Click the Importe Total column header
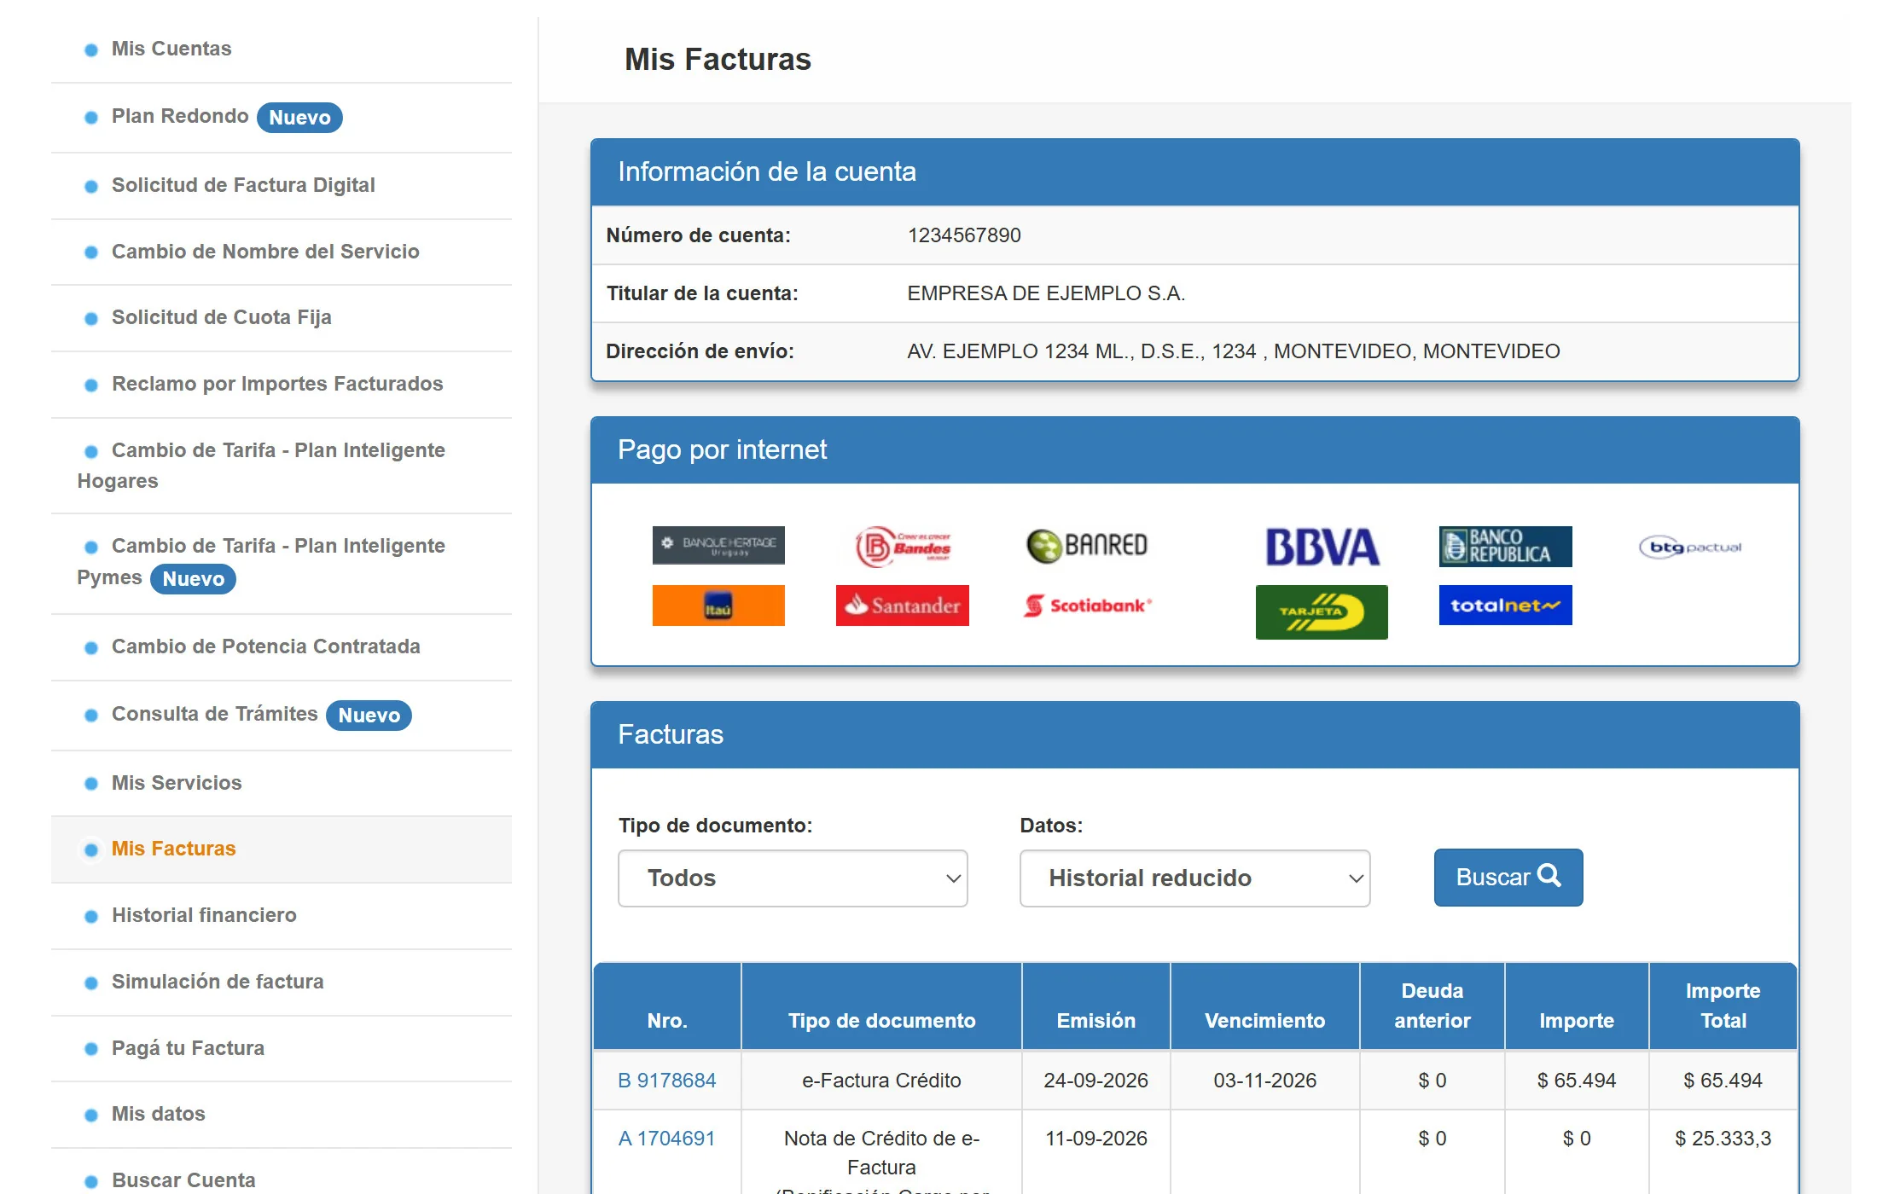1877x1194 pixels. coord(1723,1006)
